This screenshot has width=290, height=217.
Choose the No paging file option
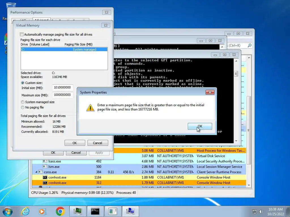point(23,107)
